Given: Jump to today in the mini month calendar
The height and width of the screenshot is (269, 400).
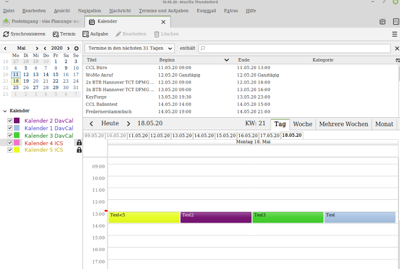Looking at the screenshot, I should tap(76, 48).
